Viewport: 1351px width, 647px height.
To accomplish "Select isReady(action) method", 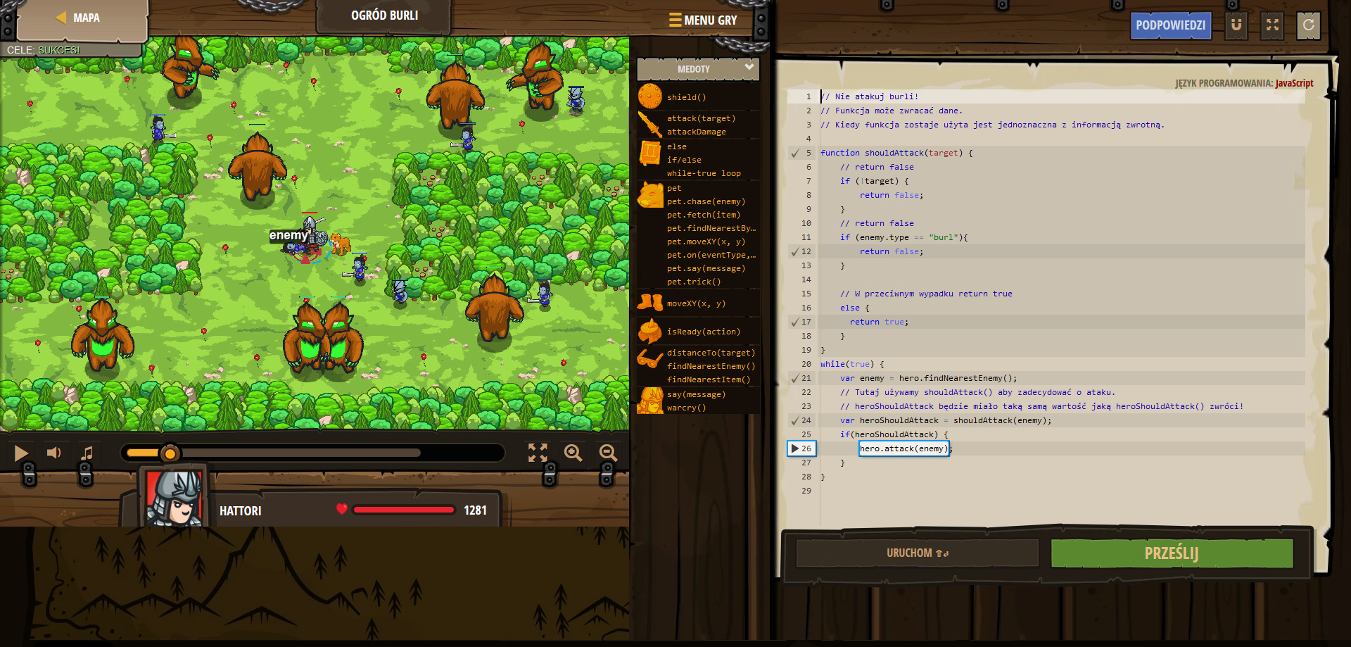I will pyautogui.click(x=704, y=332).
